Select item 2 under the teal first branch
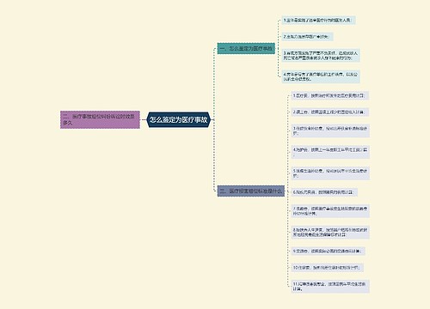 click(307, 37)
